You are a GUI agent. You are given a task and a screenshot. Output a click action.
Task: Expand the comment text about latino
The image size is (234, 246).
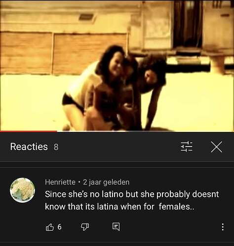pyautogui.click(x=132, y=200)
